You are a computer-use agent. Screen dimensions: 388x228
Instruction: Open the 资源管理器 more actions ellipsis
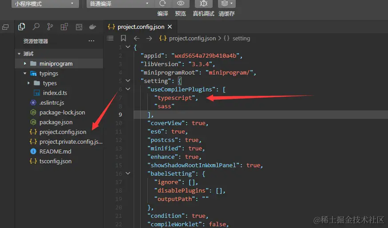(x=91, y=41)
